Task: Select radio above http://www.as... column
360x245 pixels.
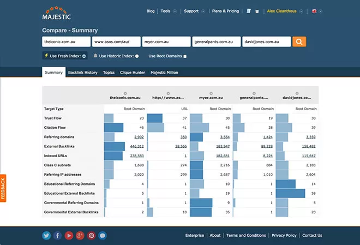Action: pos(168,93)
